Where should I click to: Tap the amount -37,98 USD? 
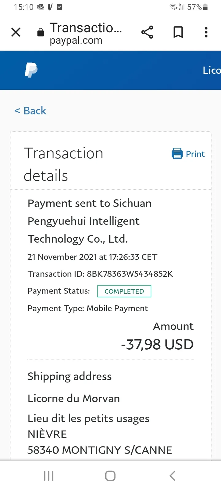coord(157,344)
